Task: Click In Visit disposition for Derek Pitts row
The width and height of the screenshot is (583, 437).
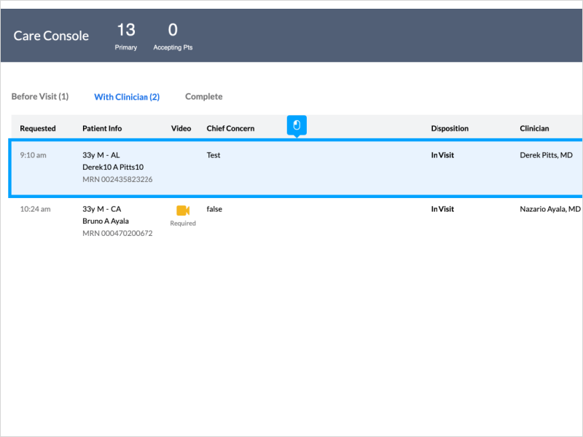Action: 442,155
